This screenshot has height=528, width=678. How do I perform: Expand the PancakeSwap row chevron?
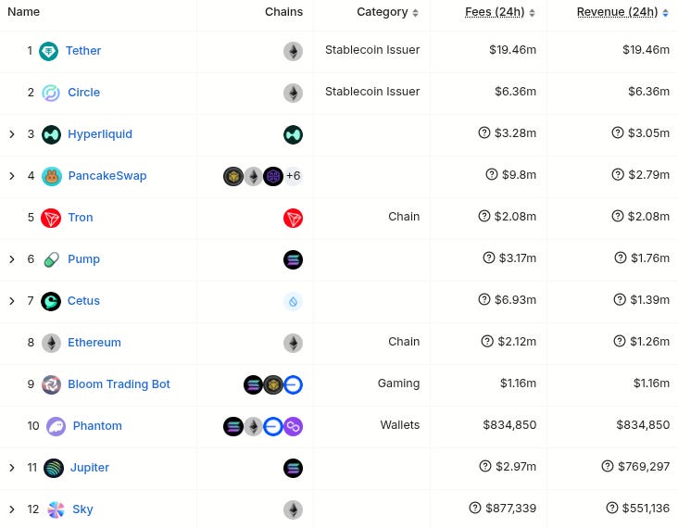12,176
